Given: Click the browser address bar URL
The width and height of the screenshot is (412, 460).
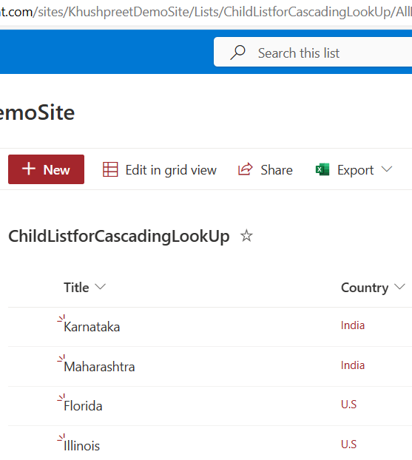Looking at the screenshot, I should point(206,12).
